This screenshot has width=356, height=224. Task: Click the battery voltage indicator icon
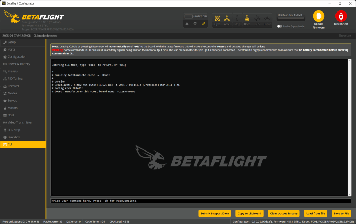coord(189,16)
